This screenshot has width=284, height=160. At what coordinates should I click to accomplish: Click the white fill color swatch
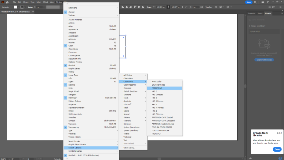15,7
